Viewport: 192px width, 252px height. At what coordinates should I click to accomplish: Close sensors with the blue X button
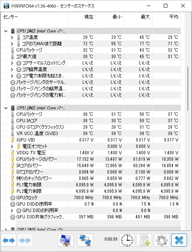pos(179,240)
